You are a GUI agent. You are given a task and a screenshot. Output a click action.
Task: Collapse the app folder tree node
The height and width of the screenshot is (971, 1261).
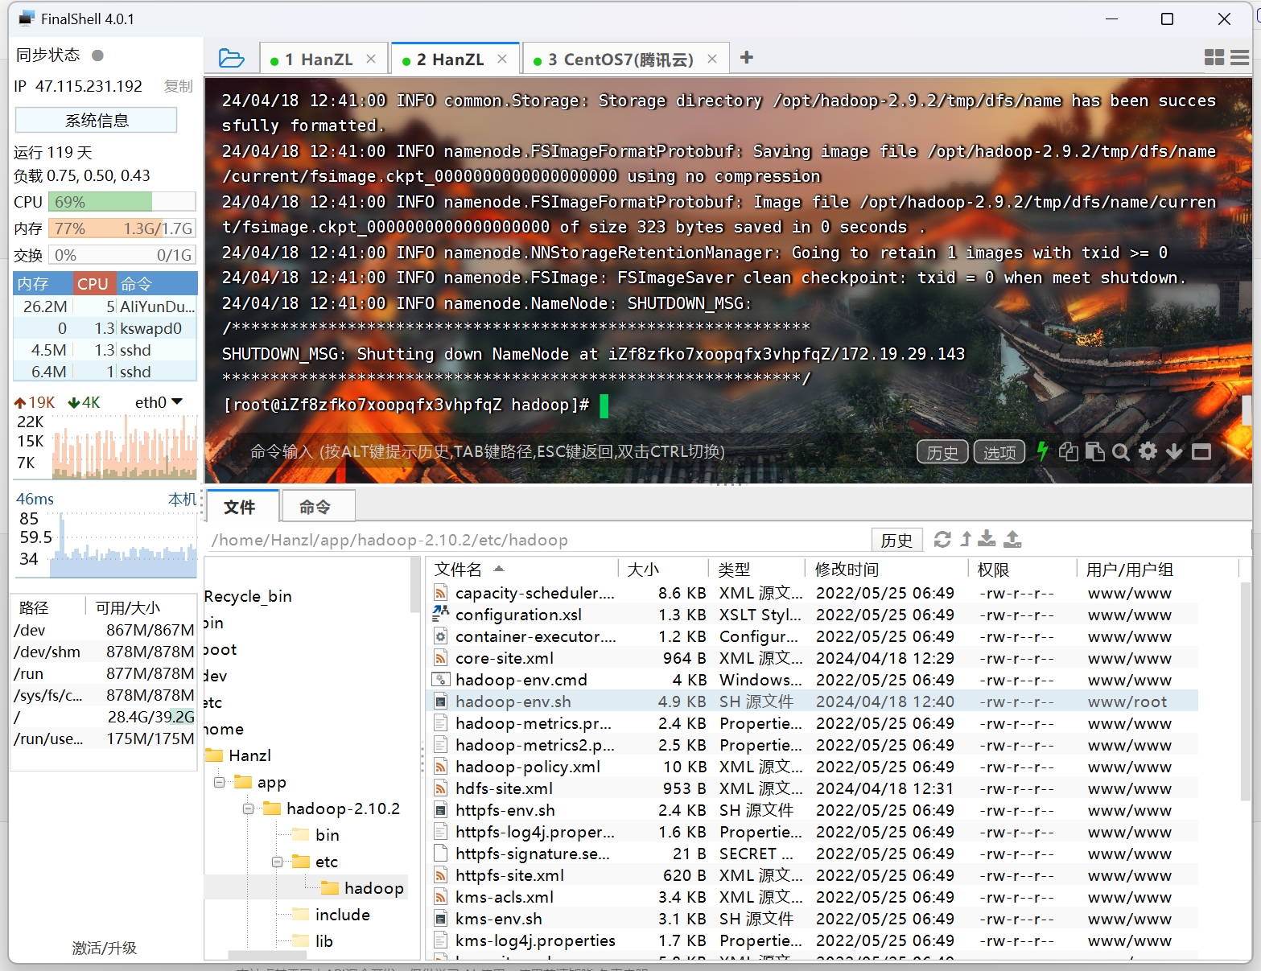point(219,782)
